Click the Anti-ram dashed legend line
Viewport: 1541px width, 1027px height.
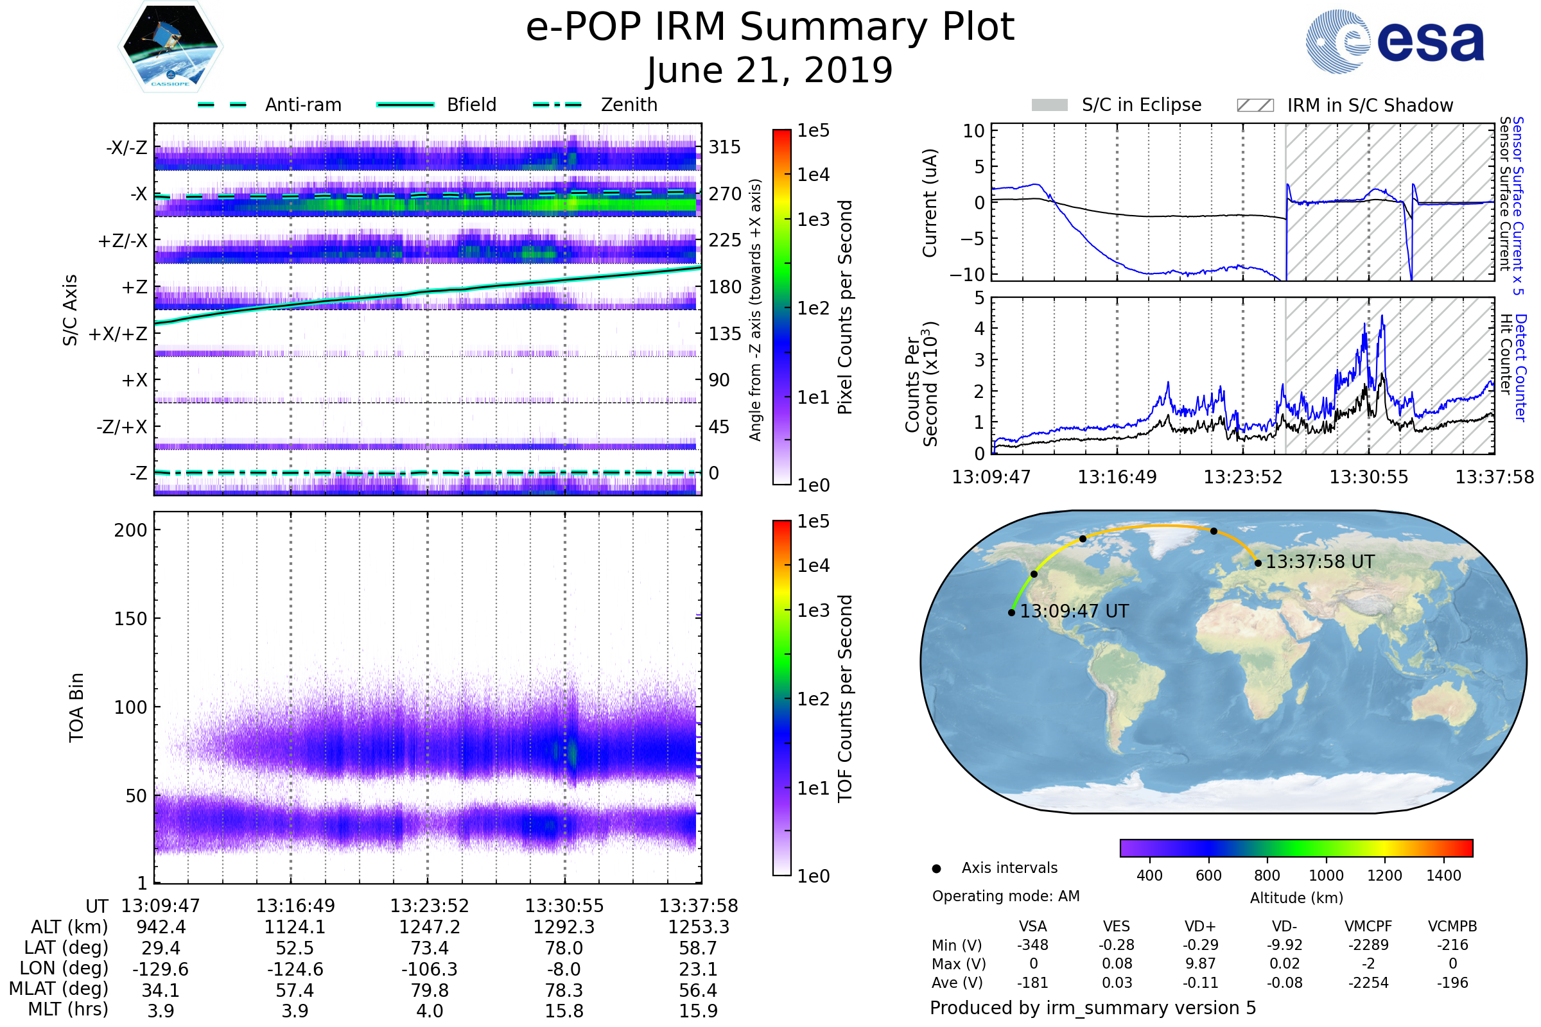click(222, 105)
